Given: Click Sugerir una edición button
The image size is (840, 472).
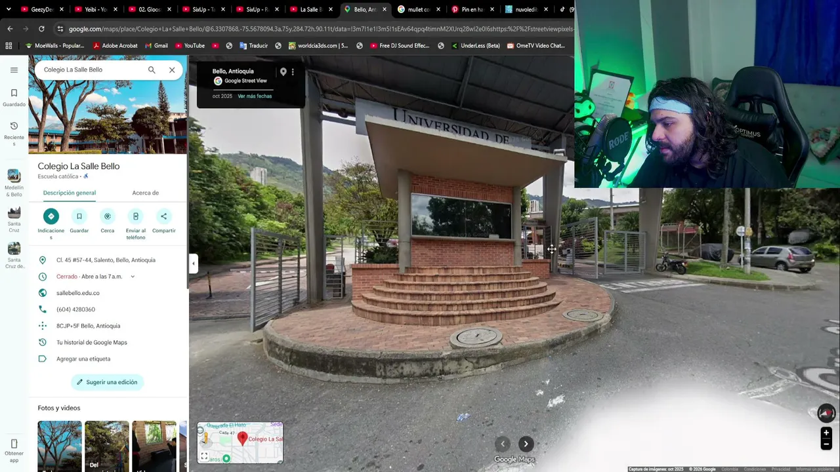Looking at the screenshot, I should click(x=107, y=382).
